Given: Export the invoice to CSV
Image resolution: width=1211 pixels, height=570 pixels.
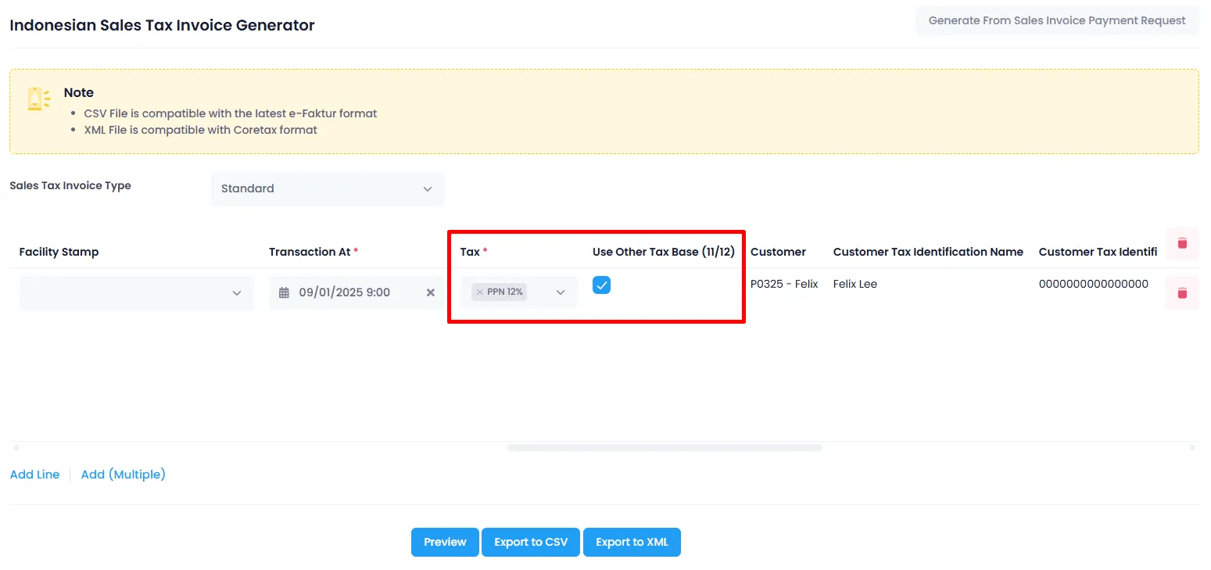Looking at the screenshot, I should tap(531, 543).
